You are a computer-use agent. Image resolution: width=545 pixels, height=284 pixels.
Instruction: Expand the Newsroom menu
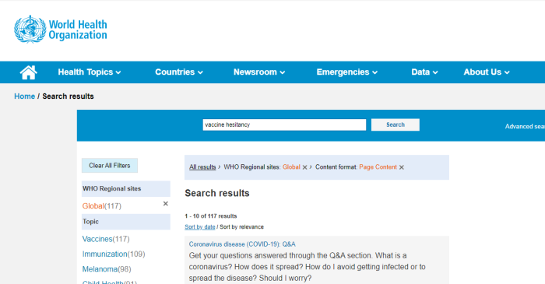(x=259, y=72)
